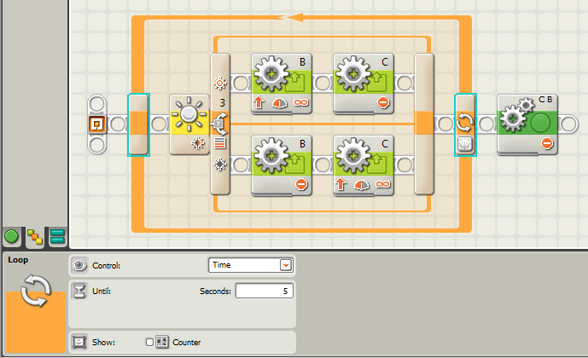Switch to the Complete palette tab
The image size is (588, 358).
pos(35,236)
